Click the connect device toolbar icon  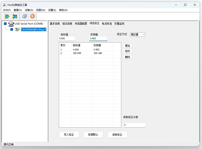(x=7, y=16)
